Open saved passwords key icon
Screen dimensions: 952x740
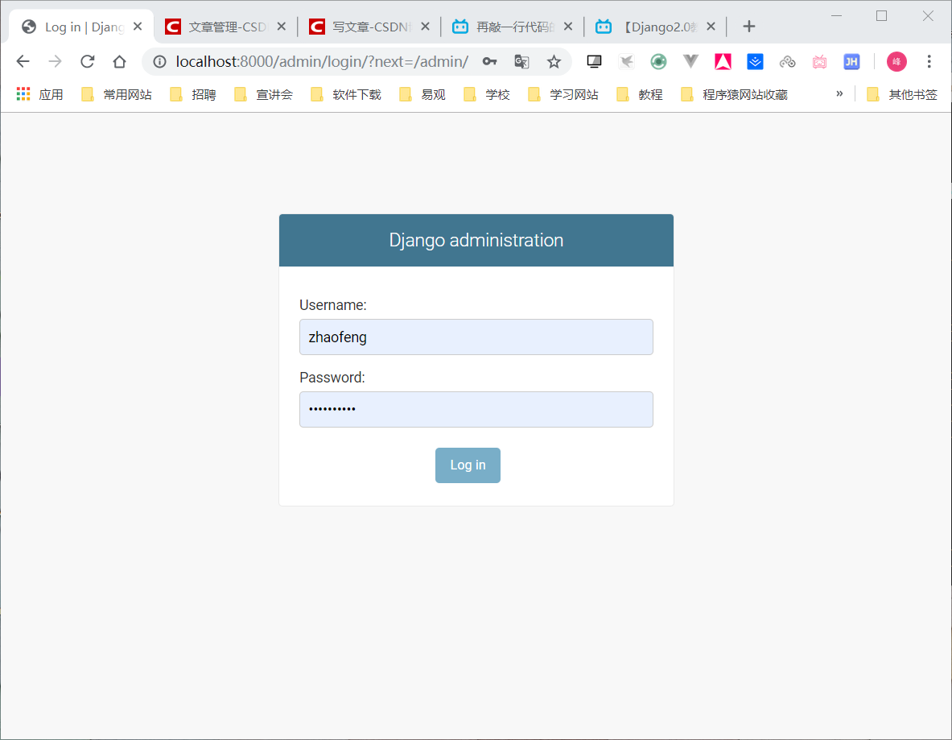[x=489, y=61]
